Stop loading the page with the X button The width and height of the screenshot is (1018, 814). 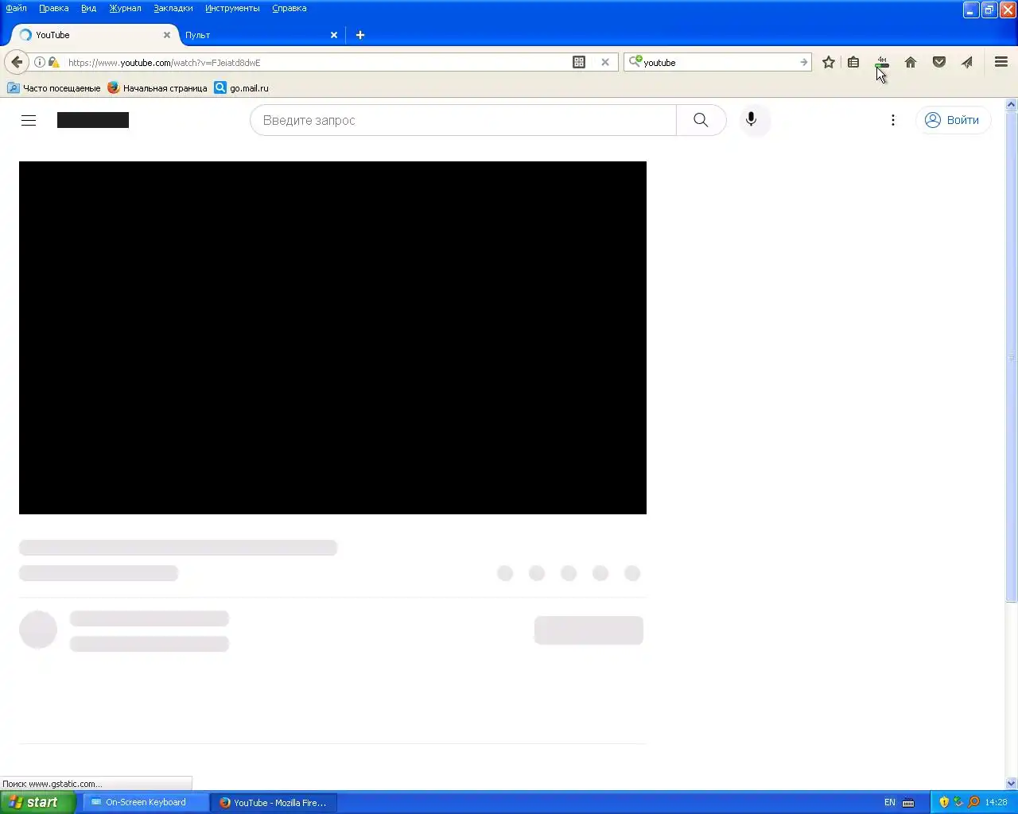click(x=605, y=62)
